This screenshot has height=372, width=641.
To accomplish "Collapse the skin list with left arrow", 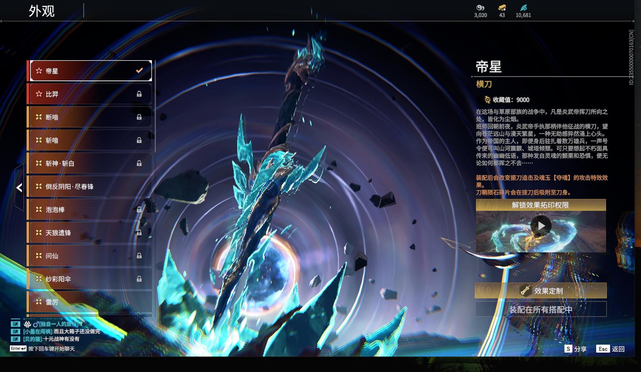I will [x=19, y=188].
